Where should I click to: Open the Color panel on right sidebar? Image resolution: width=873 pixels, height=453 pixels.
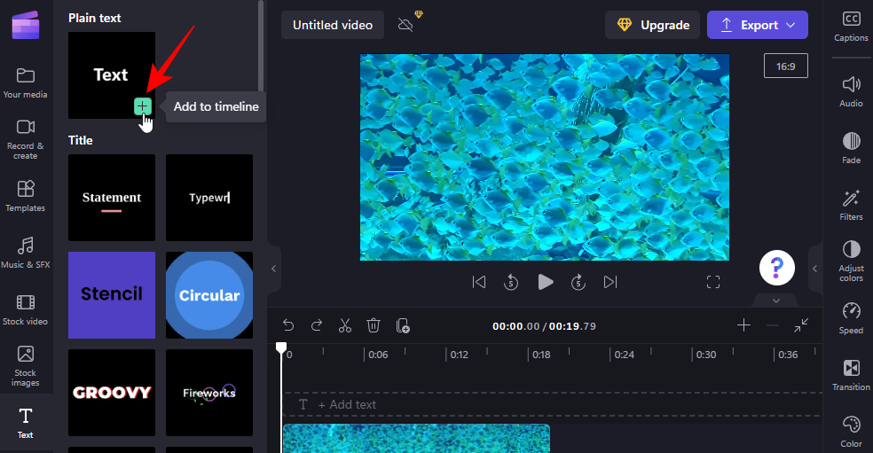(851, 431)
